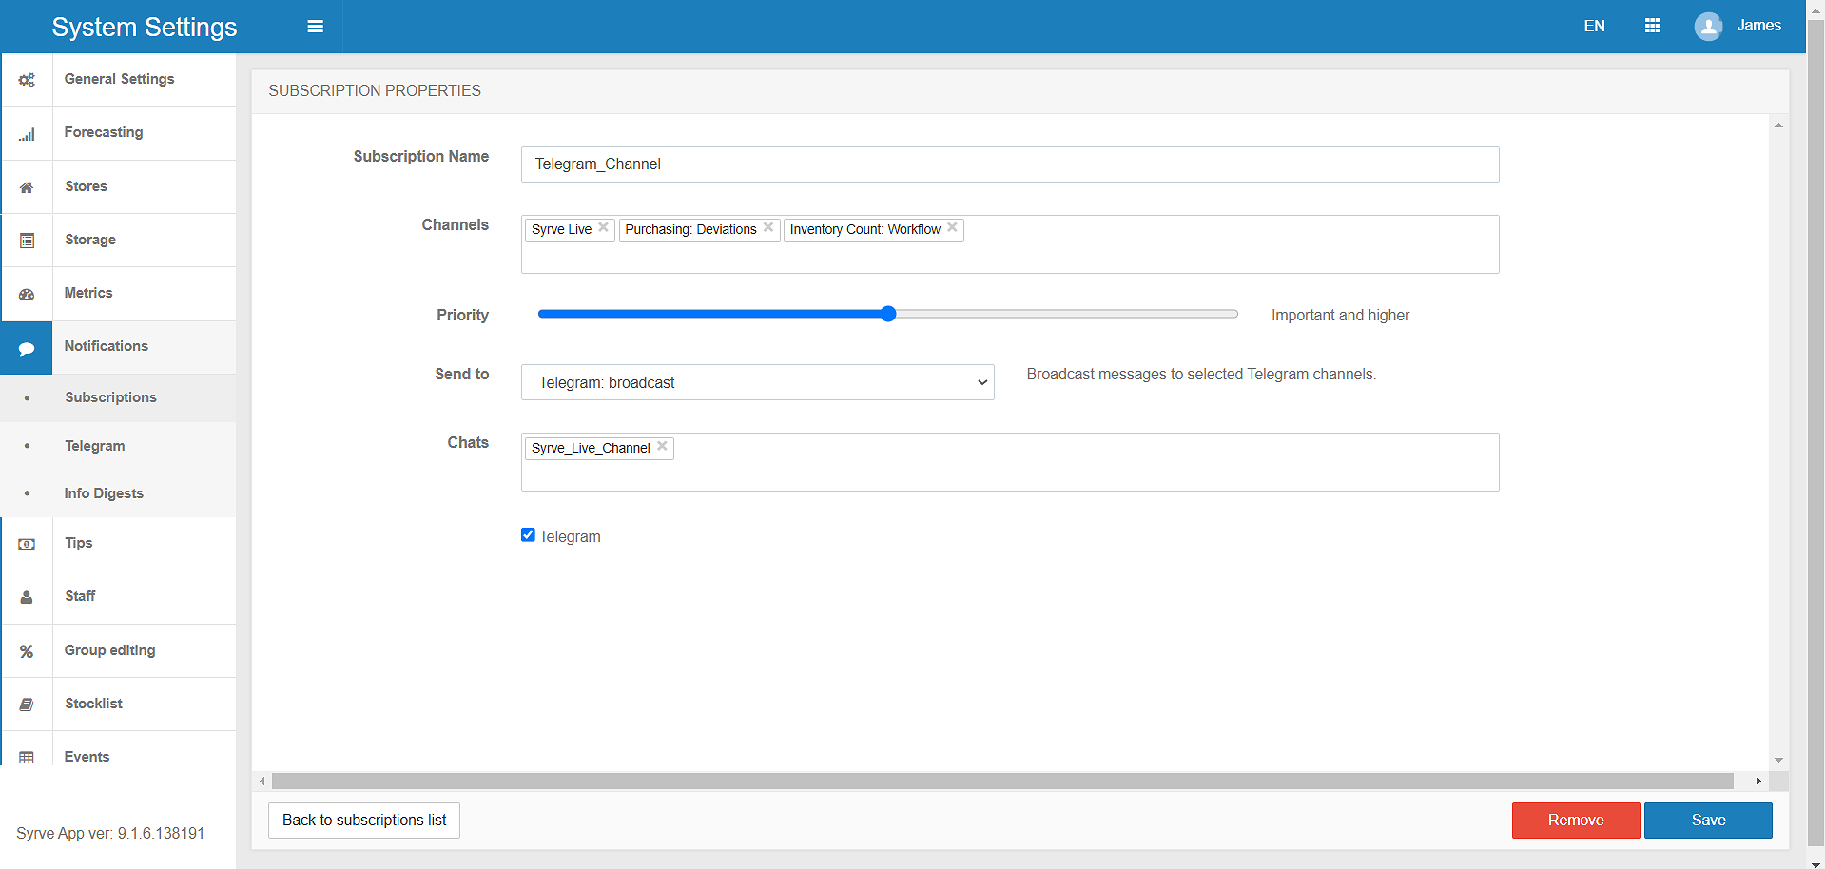
Task: Click the Subscription Name text field
Action: 1009,164
